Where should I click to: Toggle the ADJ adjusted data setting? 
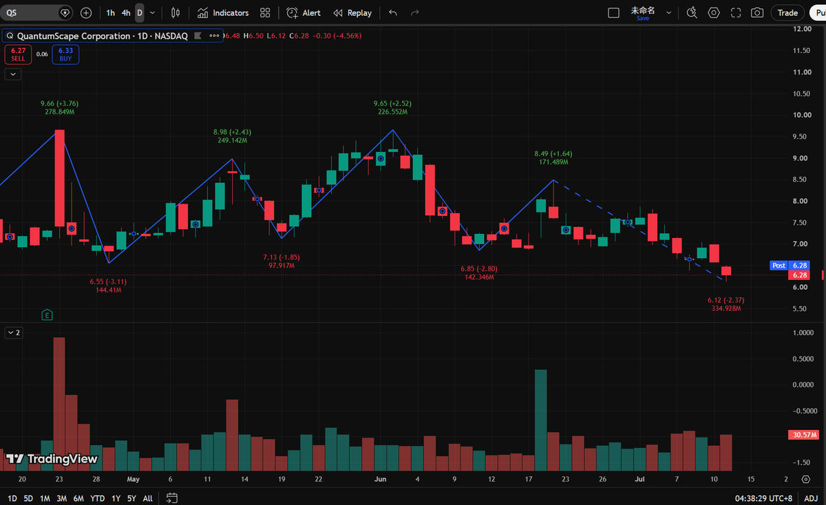tap(810, 498)
